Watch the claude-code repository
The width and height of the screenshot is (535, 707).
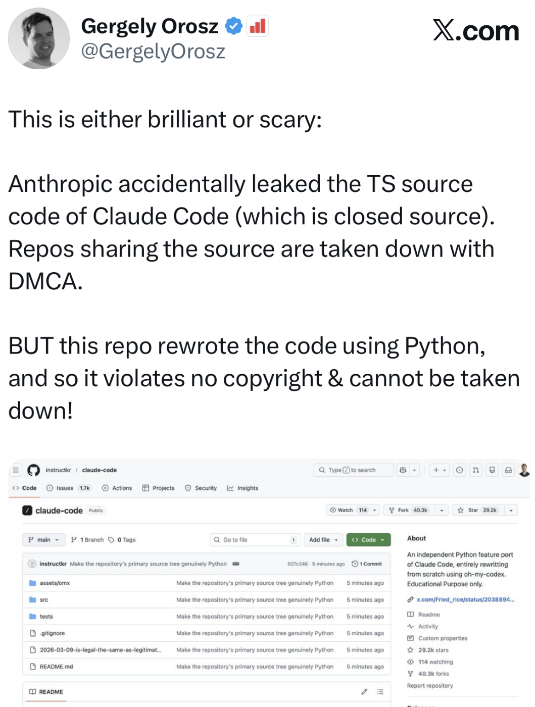tap(348, 510)
